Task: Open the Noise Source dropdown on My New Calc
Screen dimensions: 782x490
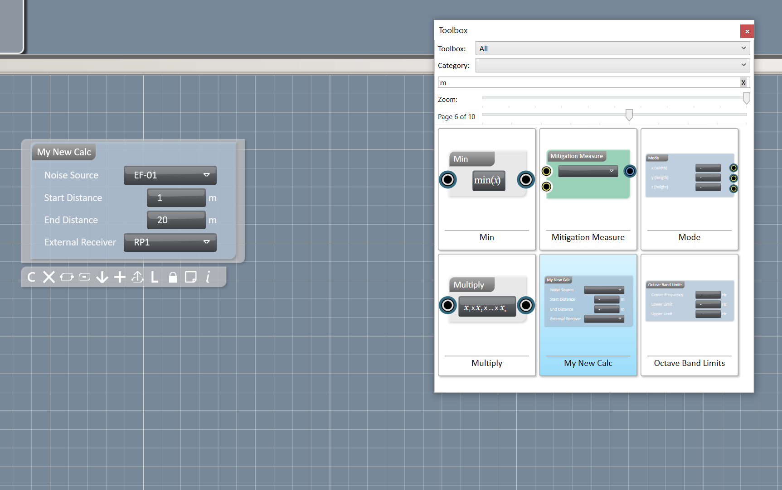Action: coord(170,175)
